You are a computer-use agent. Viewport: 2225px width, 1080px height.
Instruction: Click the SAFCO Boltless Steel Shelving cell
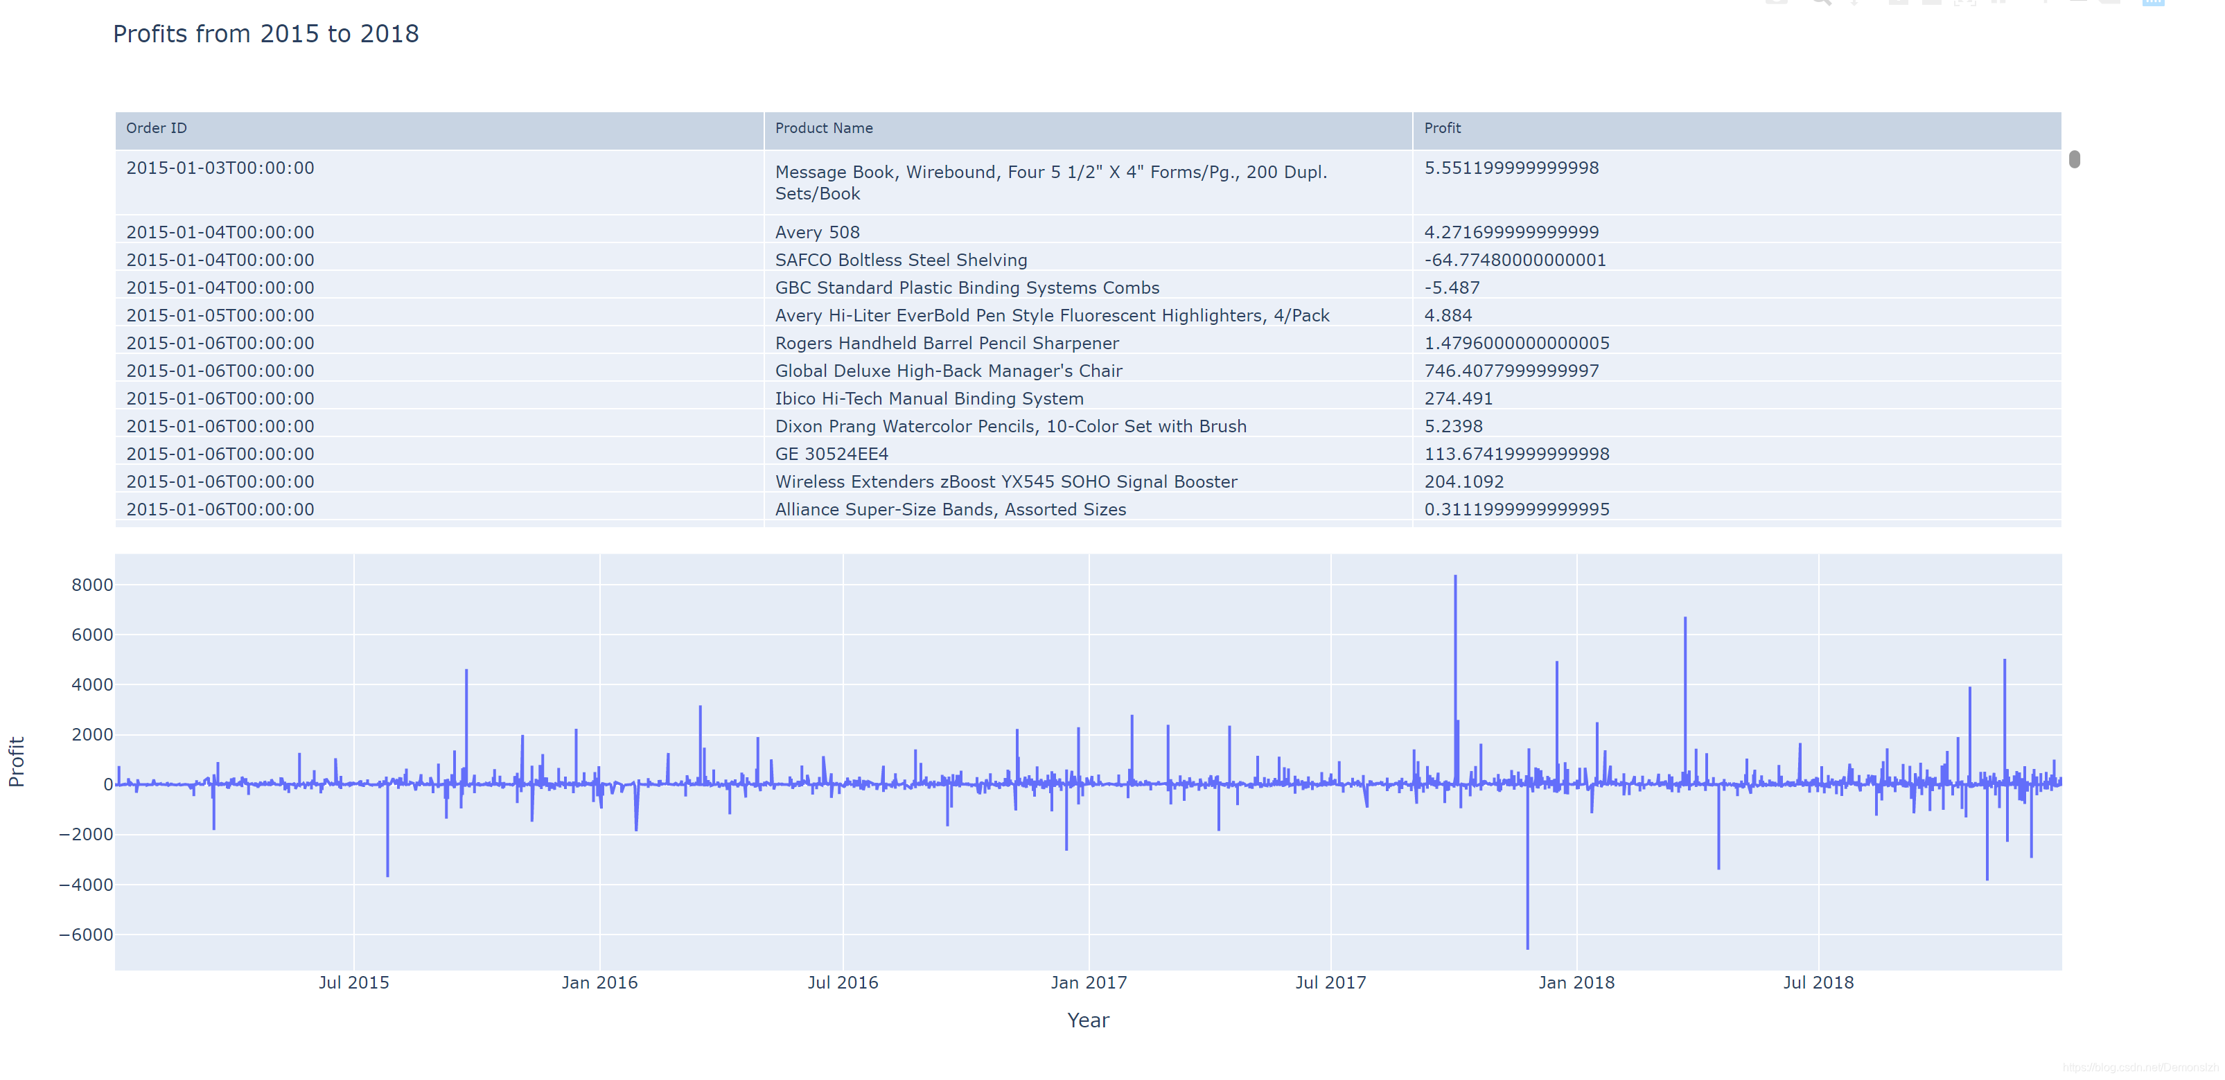tap(901, 260)
